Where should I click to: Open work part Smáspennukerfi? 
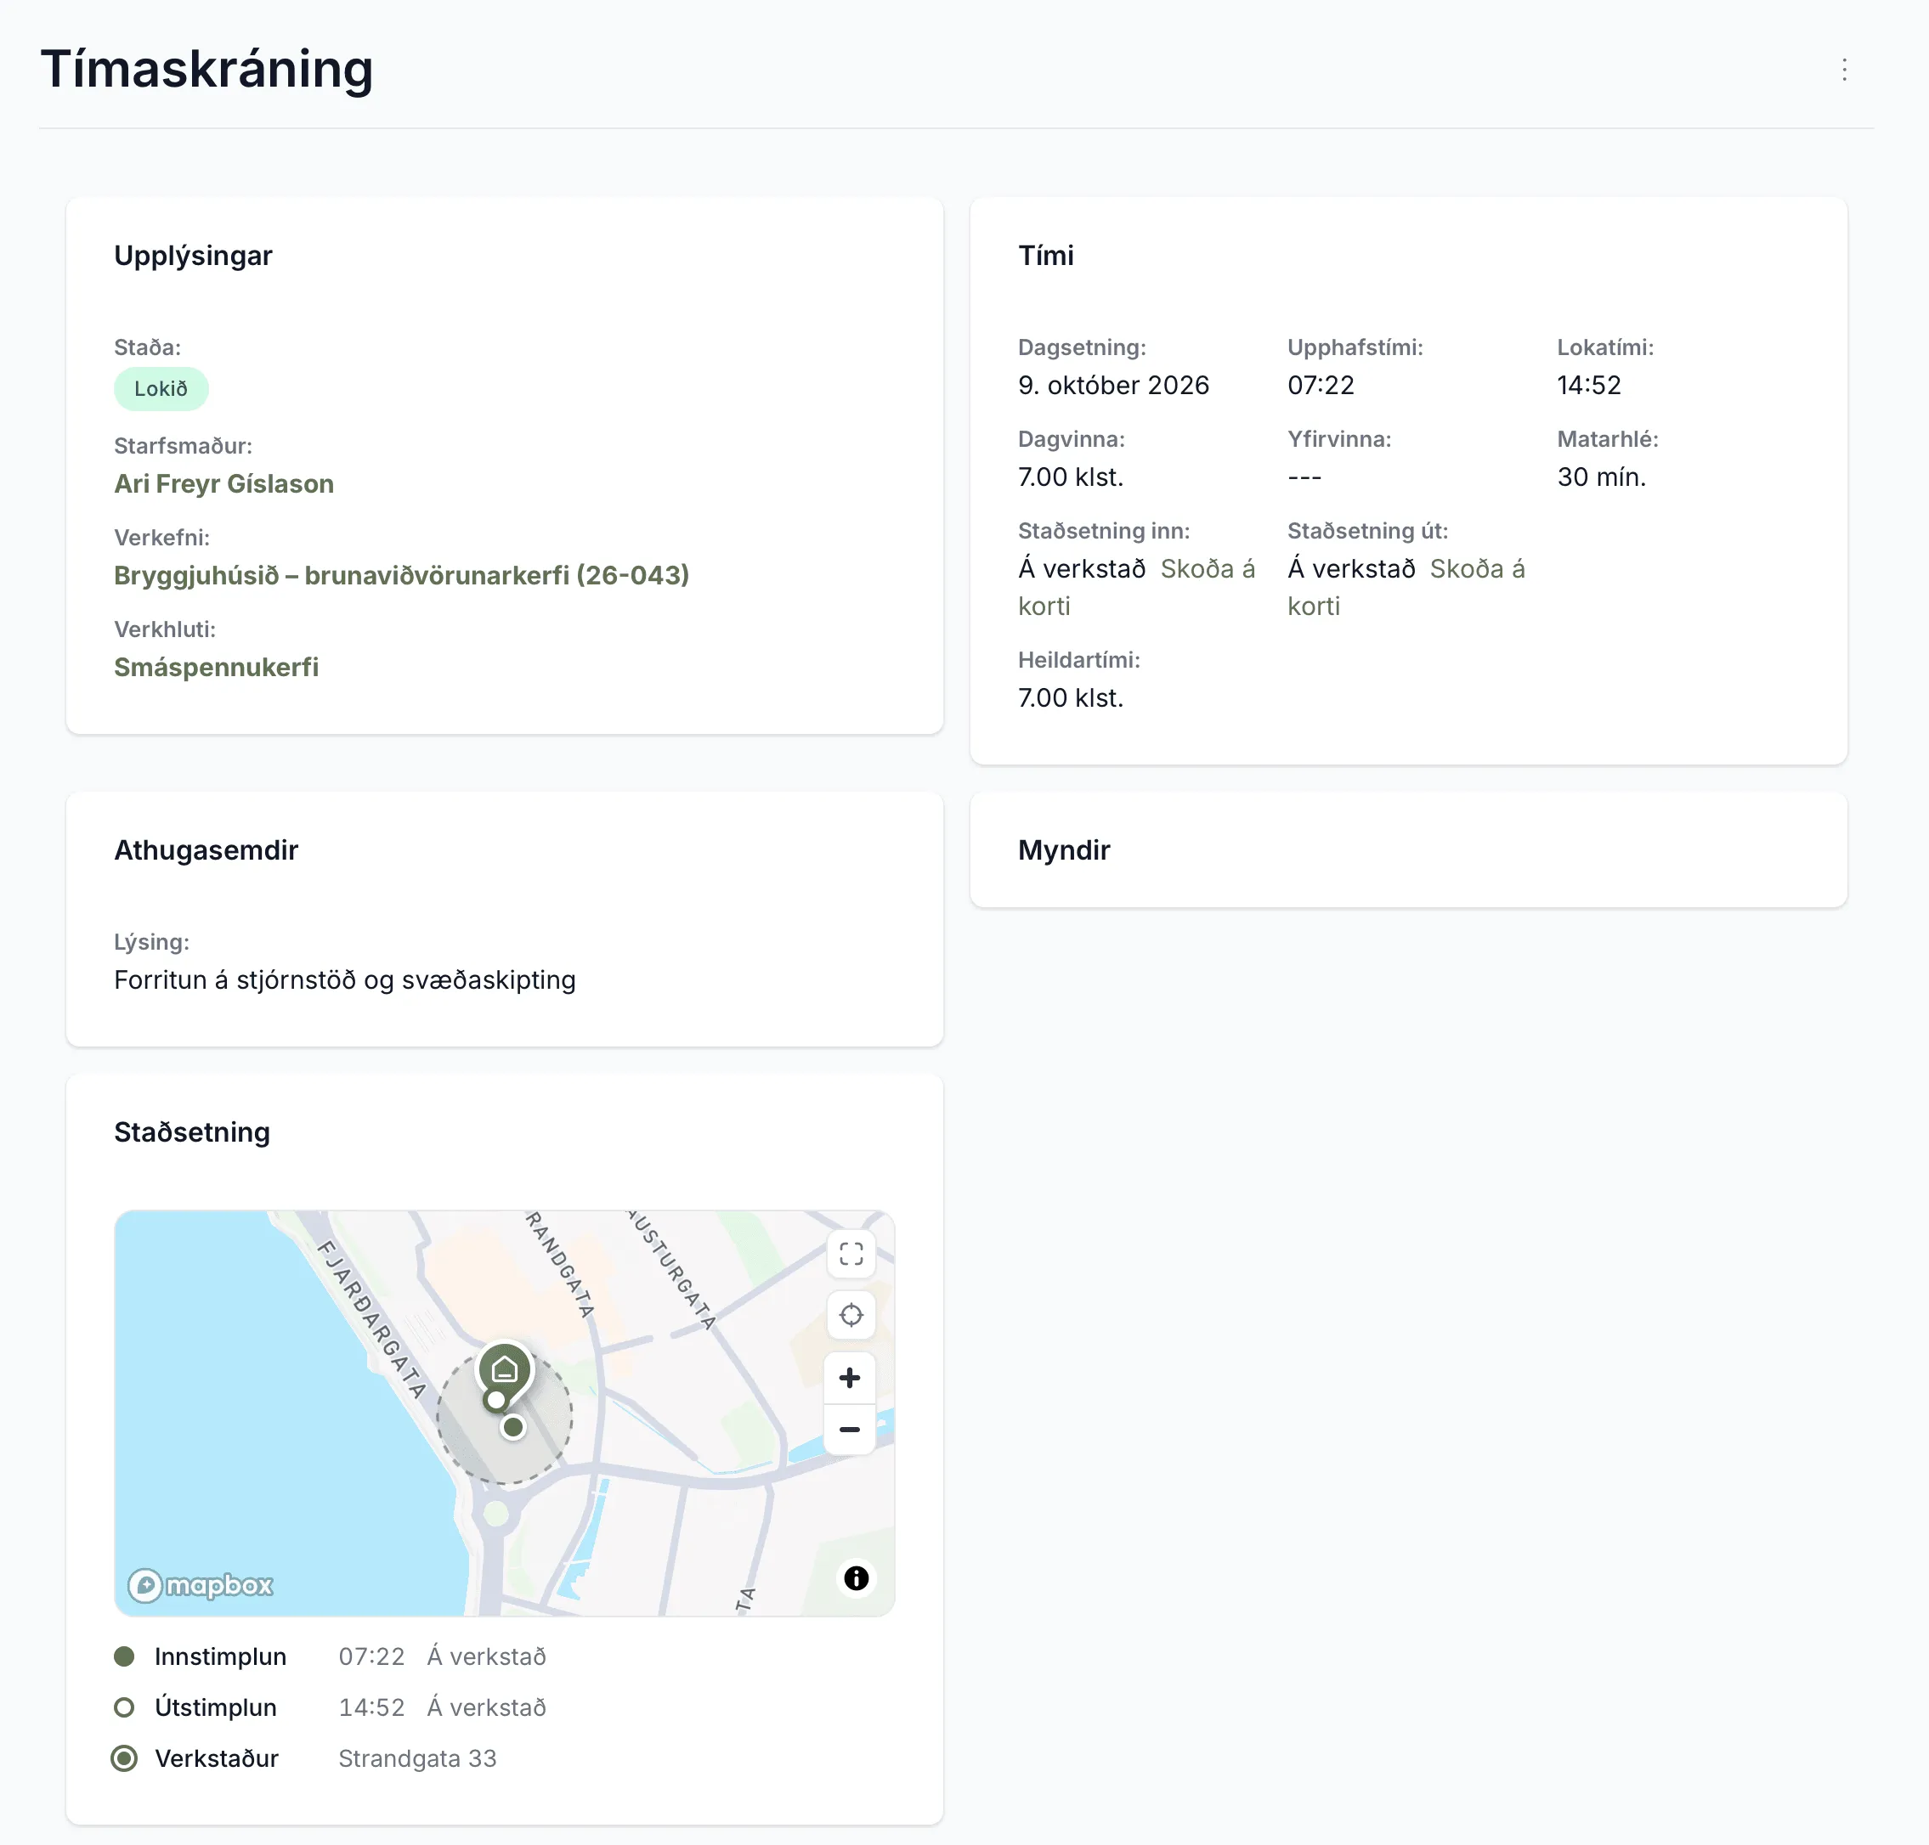click(x=217, y=667)
